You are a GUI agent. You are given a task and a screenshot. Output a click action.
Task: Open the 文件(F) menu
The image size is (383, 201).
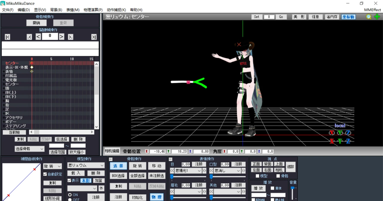click(x=8, y=10)
